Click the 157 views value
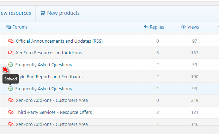The height and width of the screenshot is (134, 219). 195,53
